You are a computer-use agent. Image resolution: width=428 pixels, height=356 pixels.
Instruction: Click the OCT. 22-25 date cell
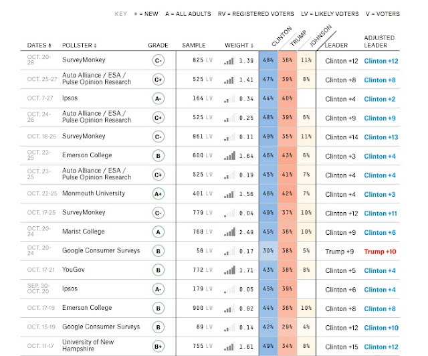point(42,193)
